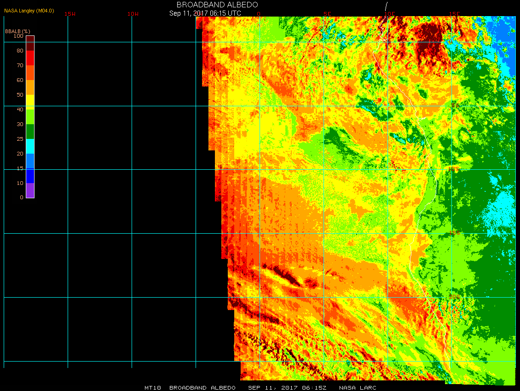Click the yellow 40–50% legend swatch

(30, 102)
